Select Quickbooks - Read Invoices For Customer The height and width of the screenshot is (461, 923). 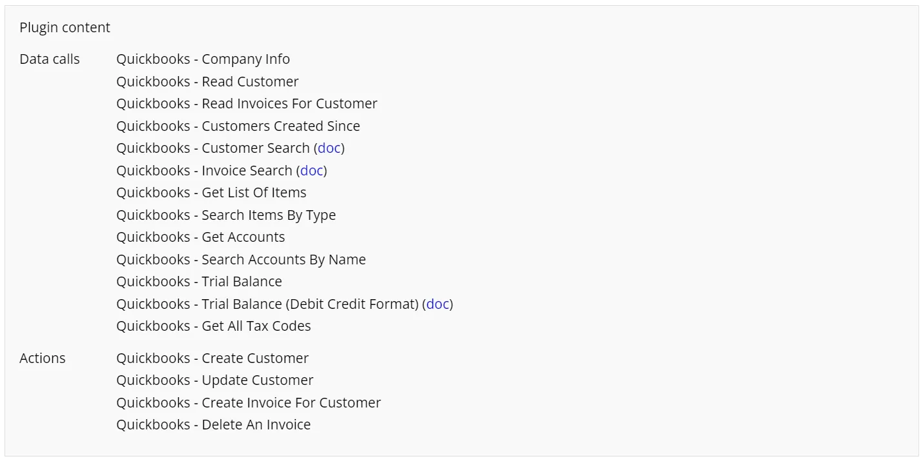(x=247, y=104)
